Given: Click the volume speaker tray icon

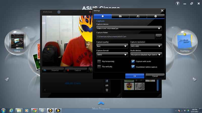Looking at the screenshot, I should [x=185, y=110].
